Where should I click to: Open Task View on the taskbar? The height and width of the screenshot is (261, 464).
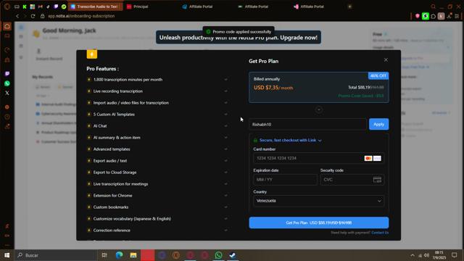(x=104, y=255)
